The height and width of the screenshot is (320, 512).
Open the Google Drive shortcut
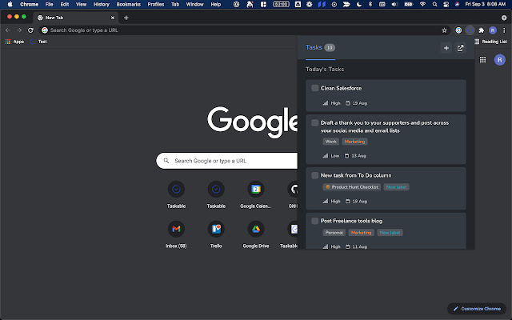256,229
